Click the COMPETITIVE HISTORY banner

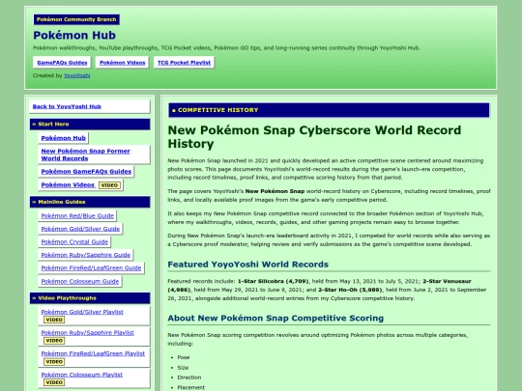[x=329, y=110]
